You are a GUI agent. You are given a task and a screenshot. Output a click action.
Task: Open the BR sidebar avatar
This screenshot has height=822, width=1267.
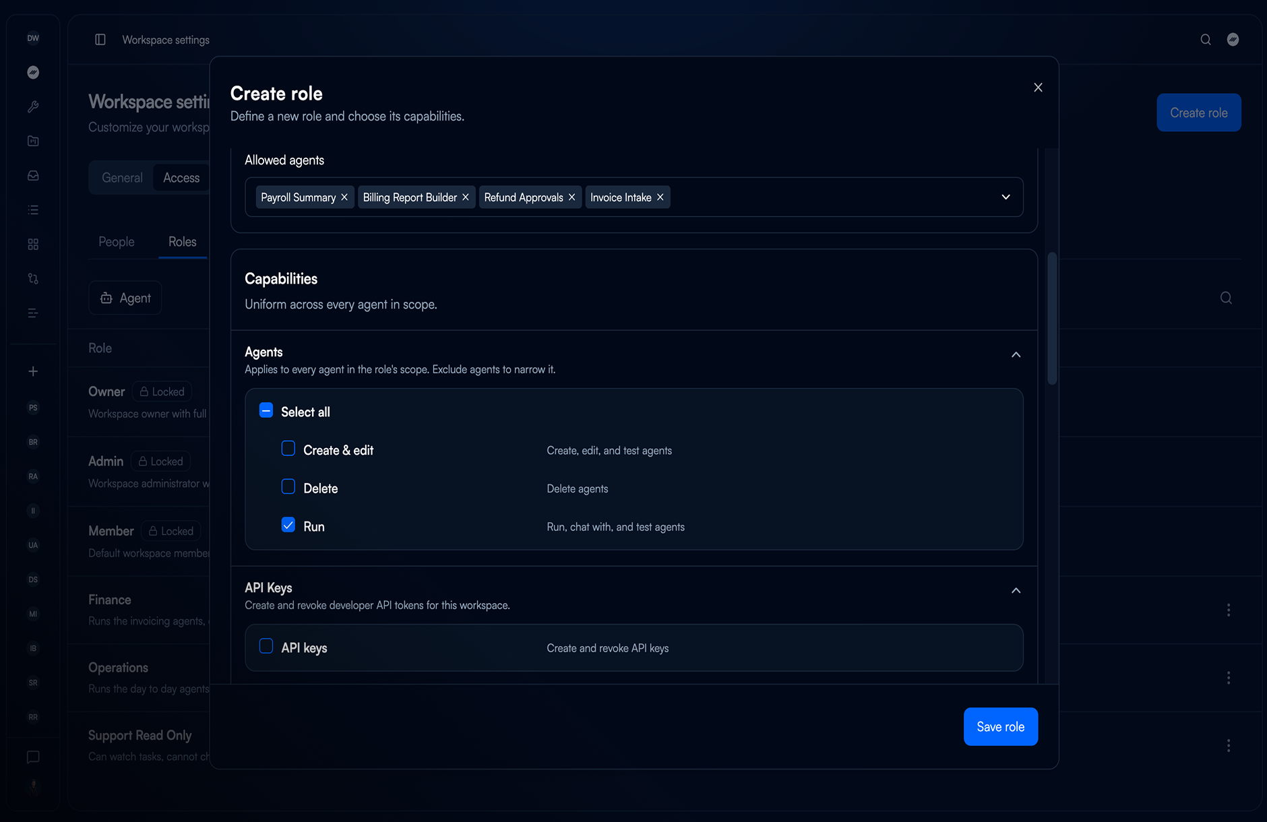(33, 442)
